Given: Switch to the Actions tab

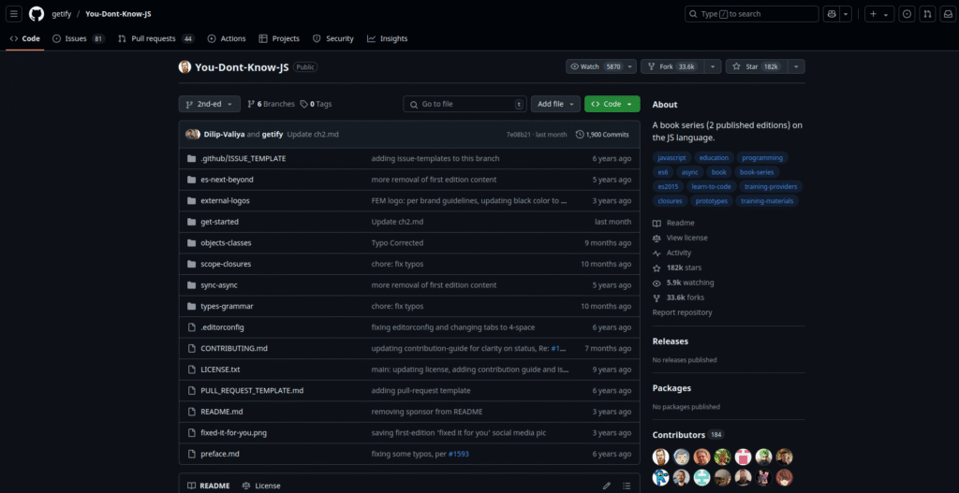Looking at the screenshot, I should coord(227,38).
